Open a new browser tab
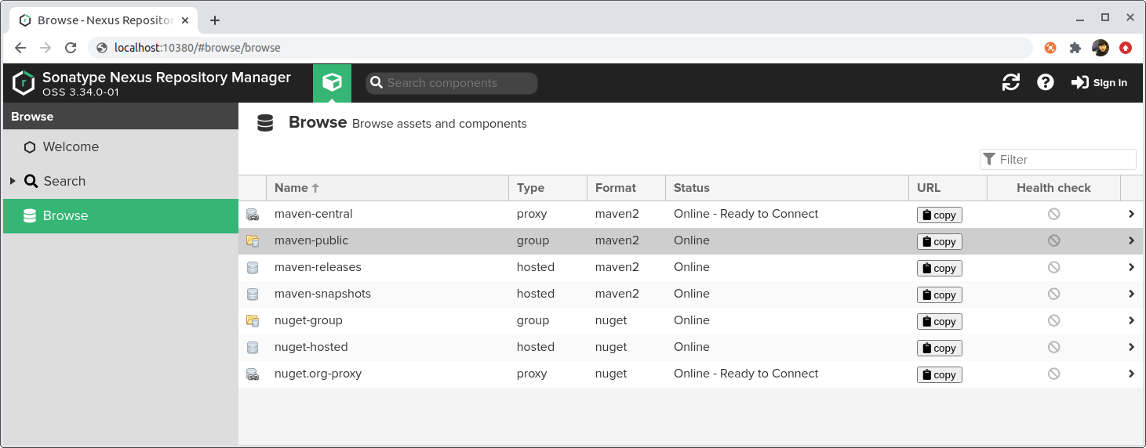 [x=215, y=20]
